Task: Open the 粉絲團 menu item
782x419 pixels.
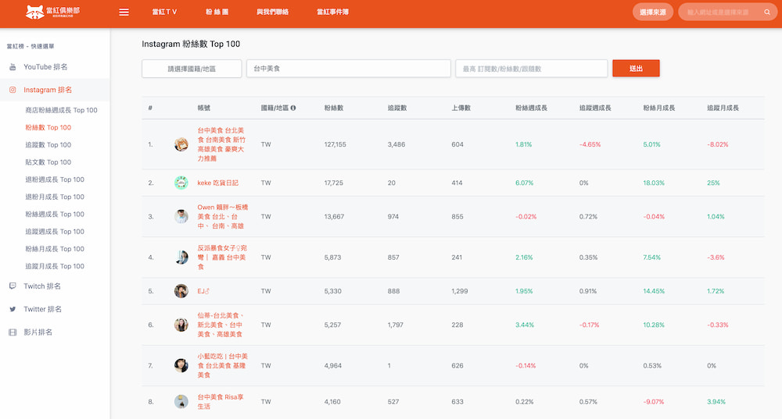Action: click(x=217, y=12)
